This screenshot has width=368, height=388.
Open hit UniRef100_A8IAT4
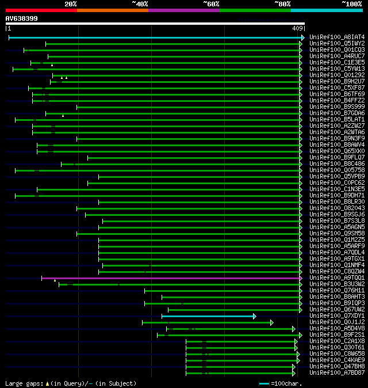tap(337, 37)
